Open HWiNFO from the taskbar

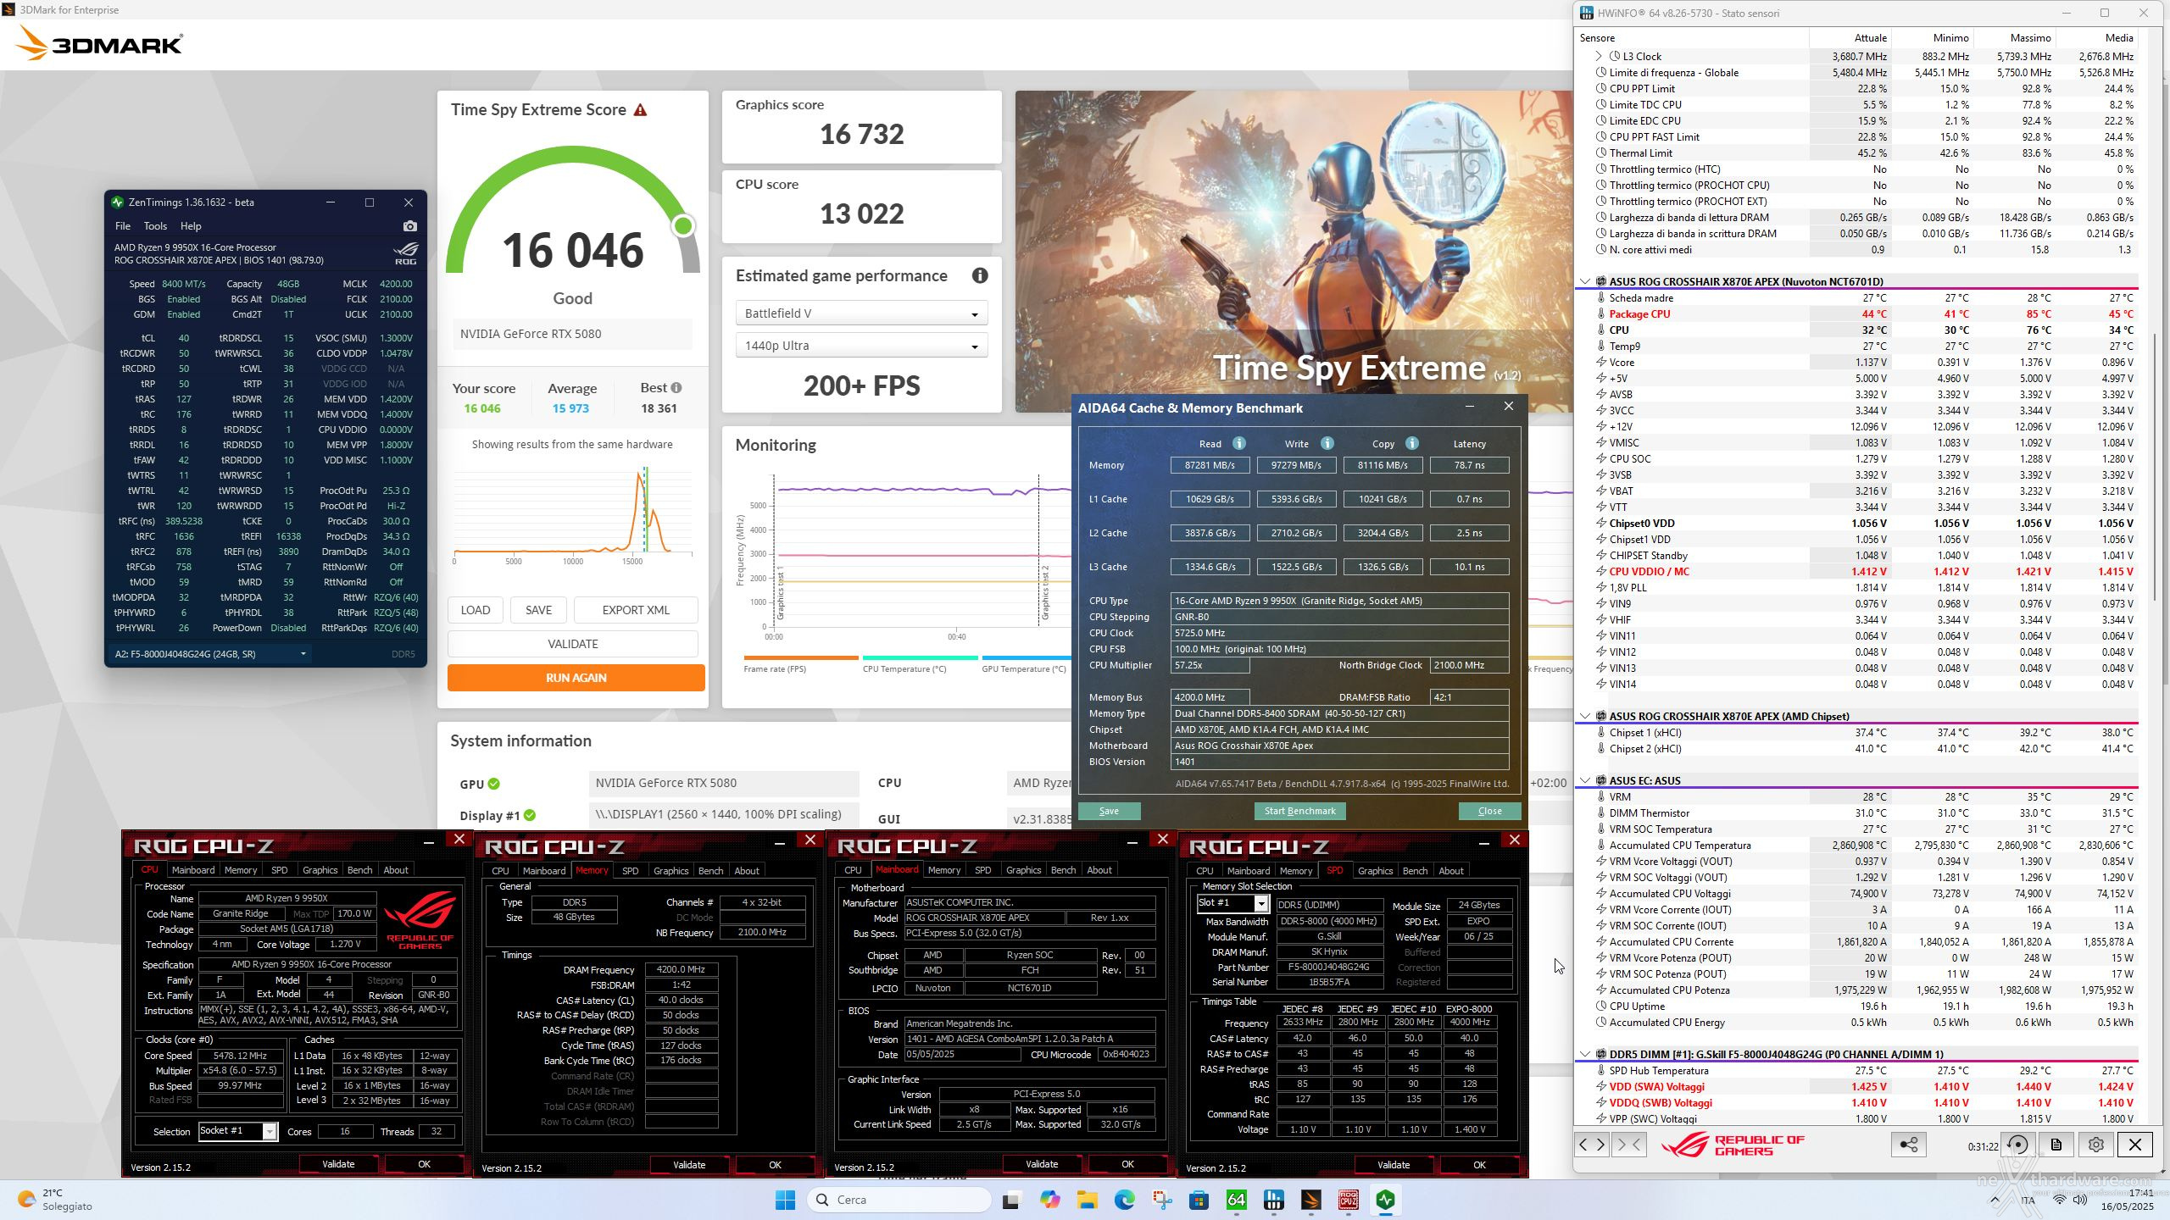[x=1274, y=1200]
